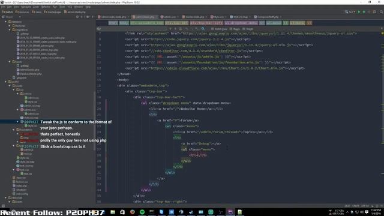
Task: Open Search Everywhere magnifier in the toolbar
Action: tap(382, 12)
